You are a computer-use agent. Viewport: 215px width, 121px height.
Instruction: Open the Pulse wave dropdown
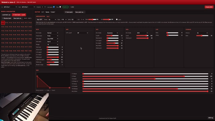[53, 36]
